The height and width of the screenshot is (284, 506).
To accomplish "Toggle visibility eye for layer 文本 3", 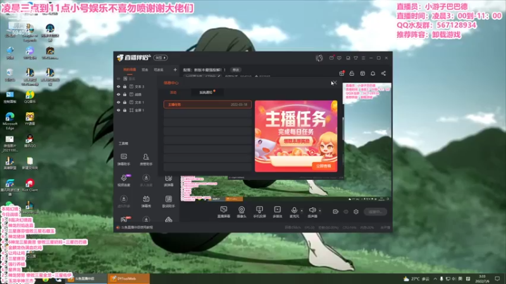I will pyautogui.click(x=118, y=86).
